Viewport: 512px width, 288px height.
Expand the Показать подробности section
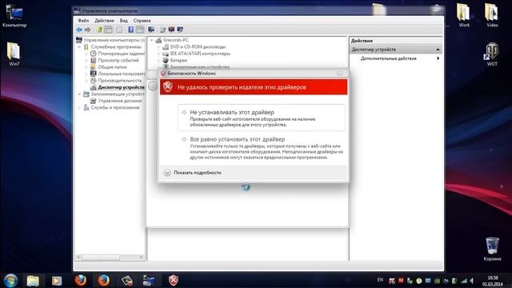click(193, 173)
